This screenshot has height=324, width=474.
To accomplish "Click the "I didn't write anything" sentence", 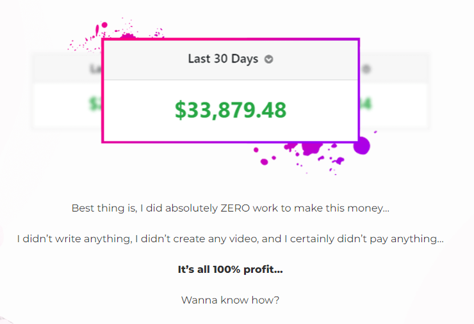I will 231,239.
